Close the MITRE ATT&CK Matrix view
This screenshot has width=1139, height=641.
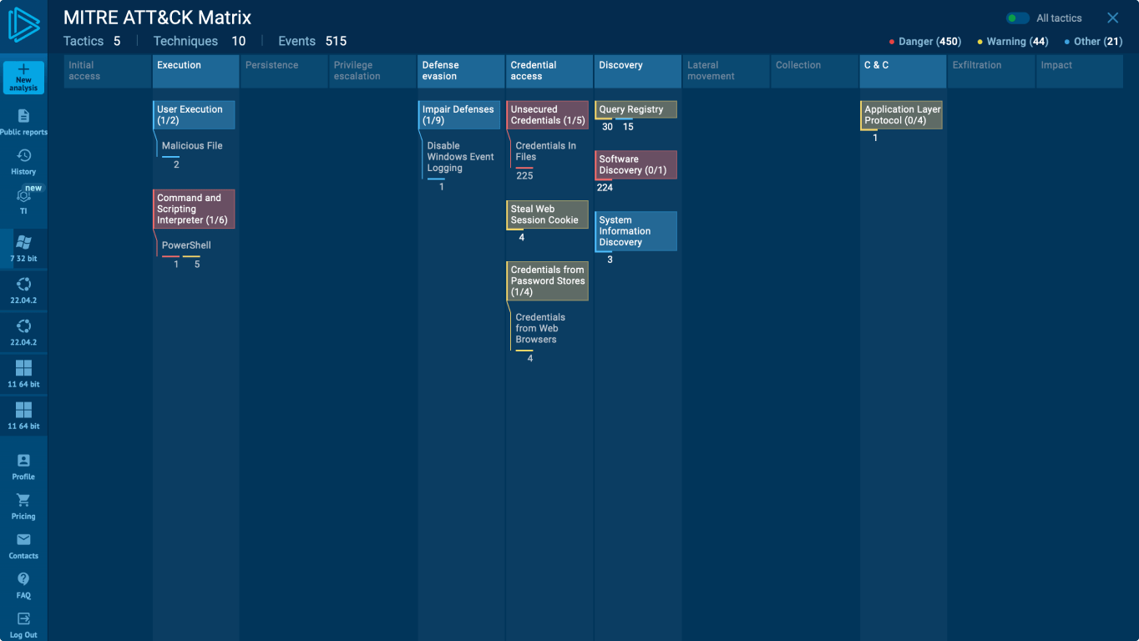pyautogui.click(x=1113, y=18)
